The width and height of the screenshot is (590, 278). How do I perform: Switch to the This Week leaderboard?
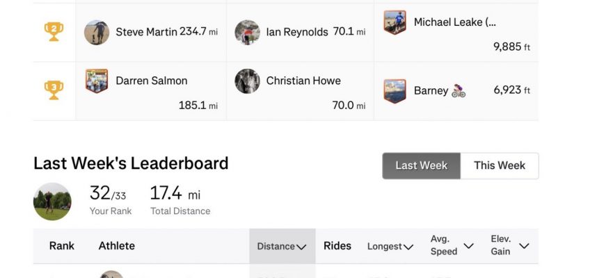click(x=500, y=165)
